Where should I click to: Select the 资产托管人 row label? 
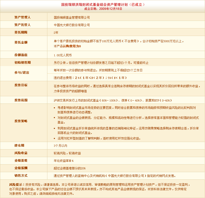click(x=22, y=25)
